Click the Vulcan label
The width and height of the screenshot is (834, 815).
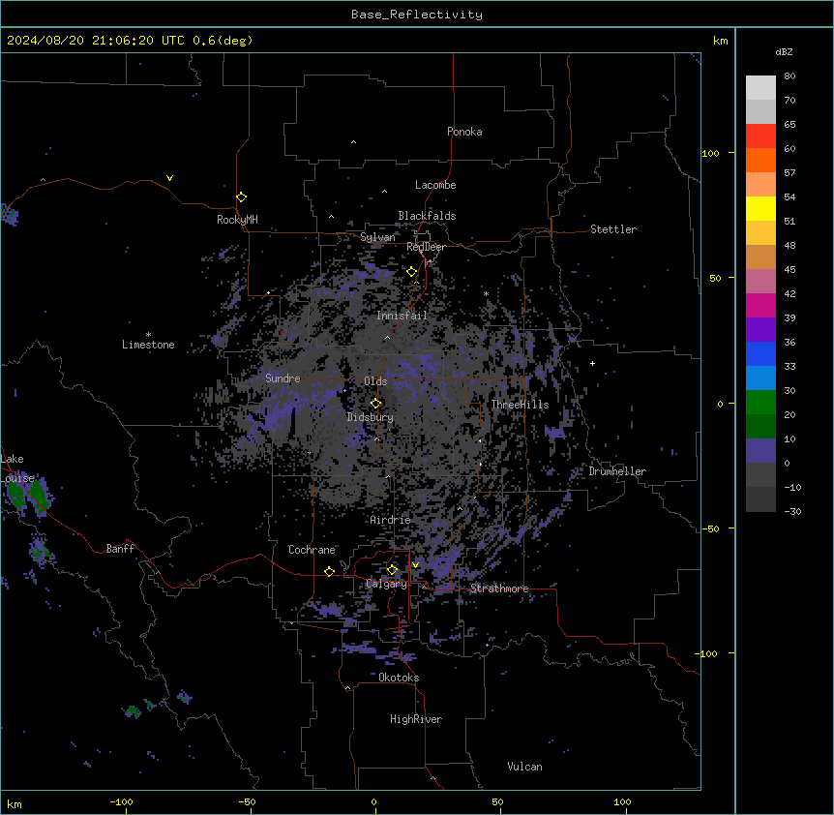click(524, 767)
